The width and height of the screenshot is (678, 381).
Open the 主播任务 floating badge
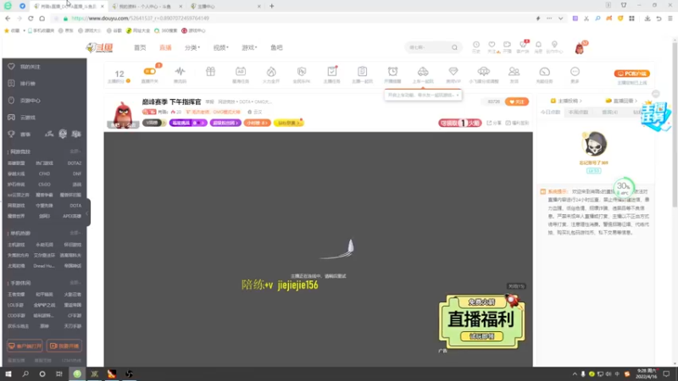655,116
